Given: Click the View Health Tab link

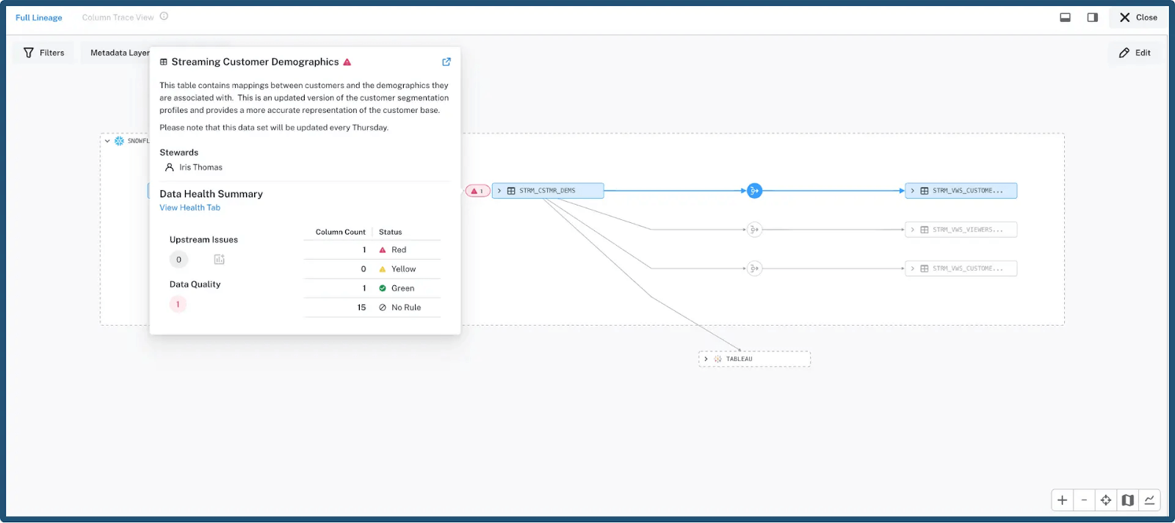Looking at the screenshot, I should click(x=189, y=208).
